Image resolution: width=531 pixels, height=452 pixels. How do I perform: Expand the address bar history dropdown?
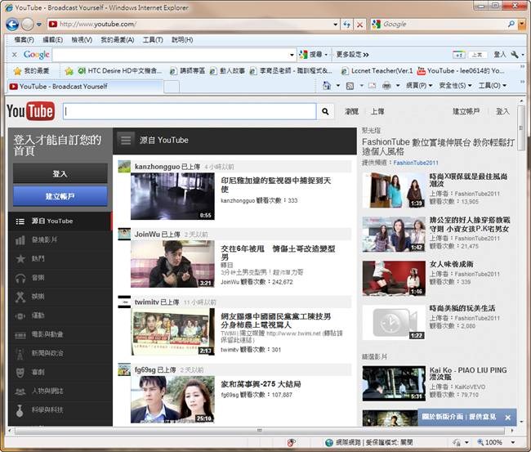335,25
